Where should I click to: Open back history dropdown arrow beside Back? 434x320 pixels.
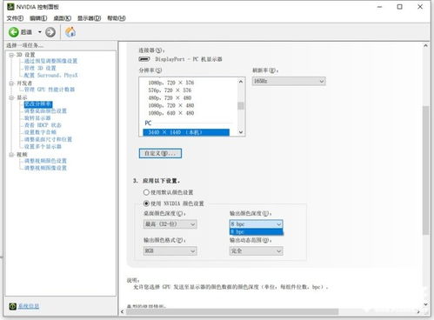coord(40,32)
